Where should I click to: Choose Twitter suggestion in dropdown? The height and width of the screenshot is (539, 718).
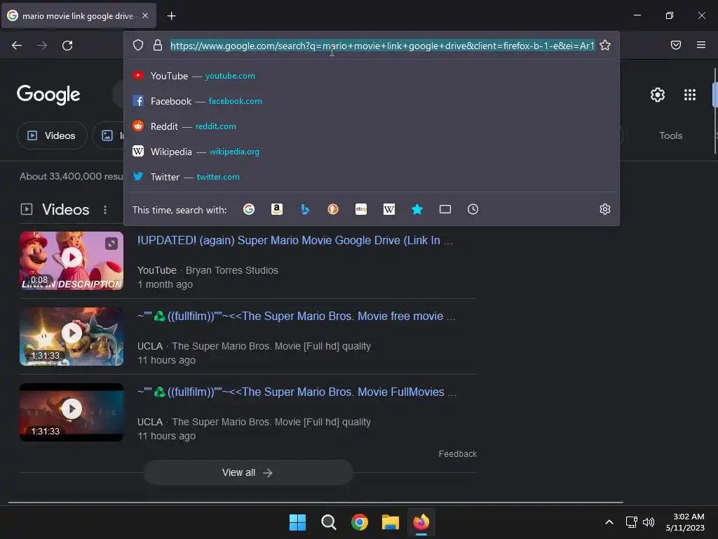point(371,176)
